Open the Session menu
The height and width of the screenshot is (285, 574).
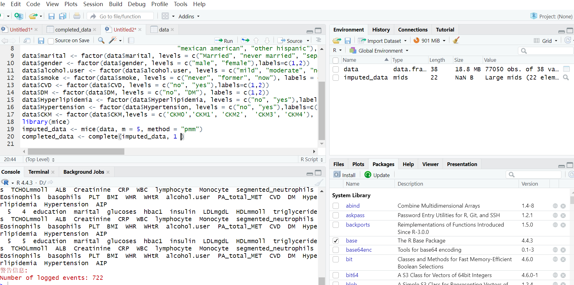[x=93, y=4]
